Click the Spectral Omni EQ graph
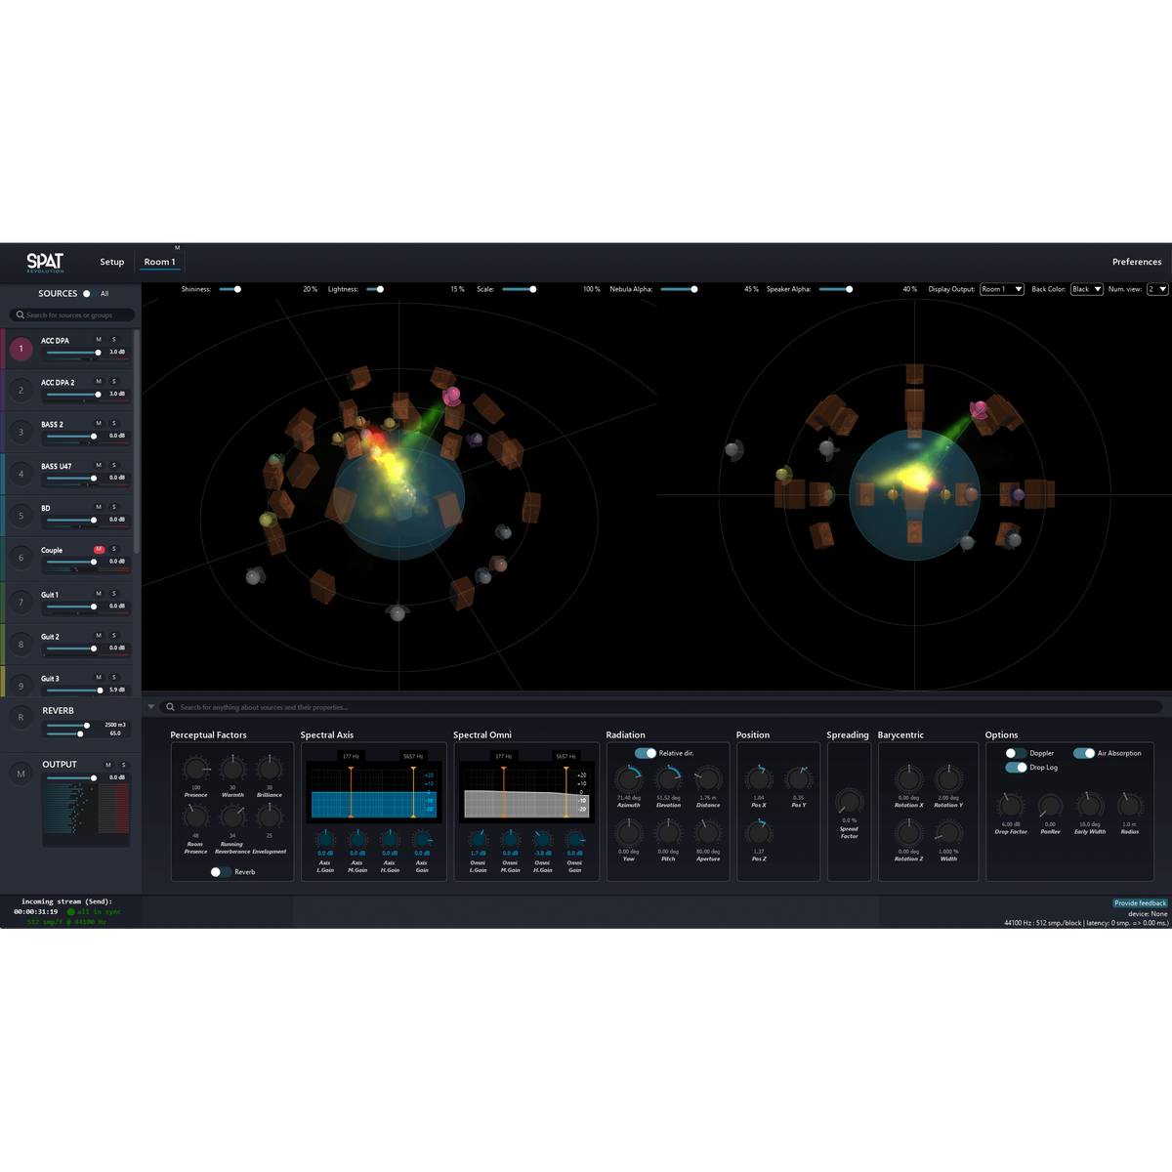The width and height of the screenshot is (1172, 1172). 525,791
